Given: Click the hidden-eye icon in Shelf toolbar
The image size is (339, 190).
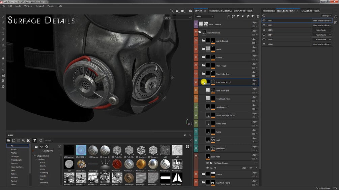Looking at the screenshot, I should pyautogui.click(x=24, y=141).
